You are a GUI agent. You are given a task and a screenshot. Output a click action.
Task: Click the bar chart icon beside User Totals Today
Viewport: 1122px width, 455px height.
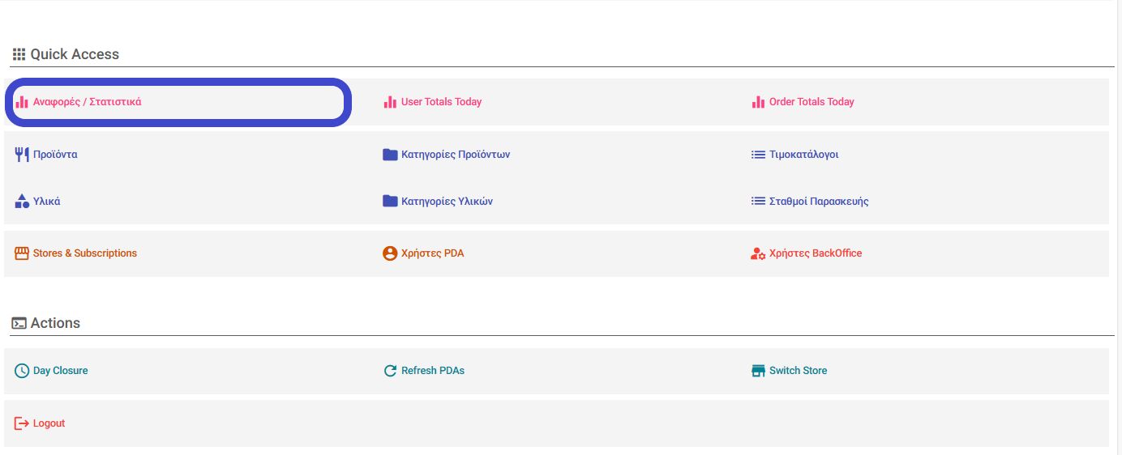click(390, 102)
